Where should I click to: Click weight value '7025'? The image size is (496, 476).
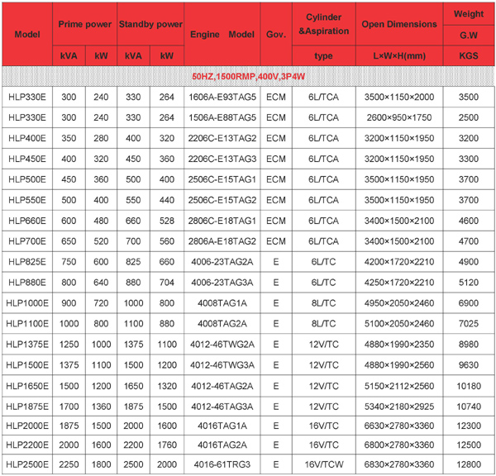[469, 324]
